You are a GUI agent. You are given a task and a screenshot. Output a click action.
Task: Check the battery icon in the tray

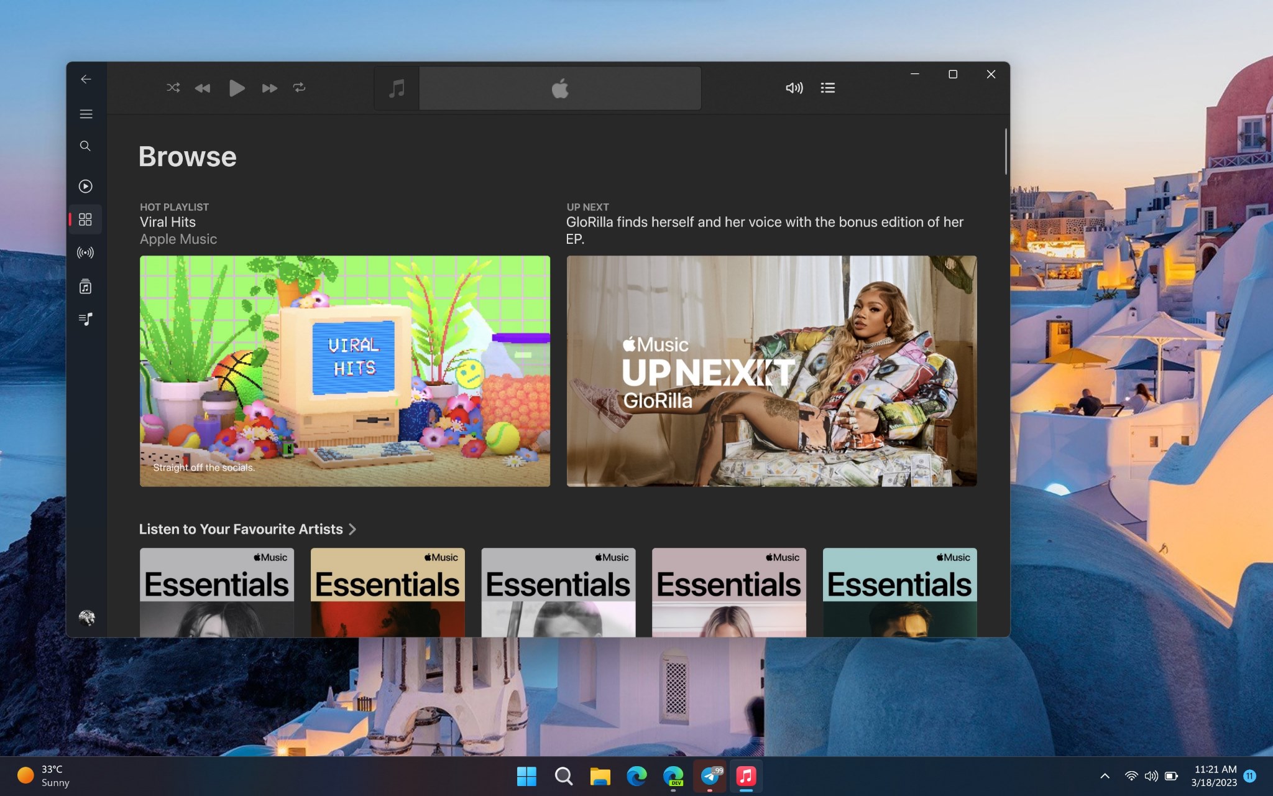[x=1172, y=776]
